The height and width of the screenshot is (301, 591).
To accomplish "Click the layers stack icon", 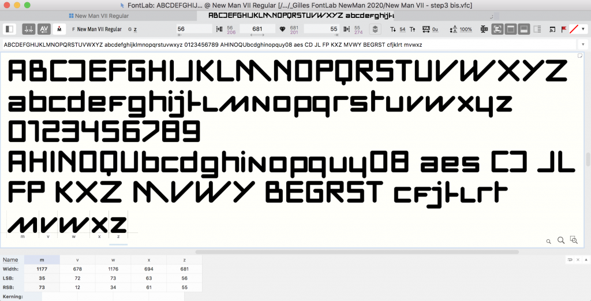I will pos(375,29).
